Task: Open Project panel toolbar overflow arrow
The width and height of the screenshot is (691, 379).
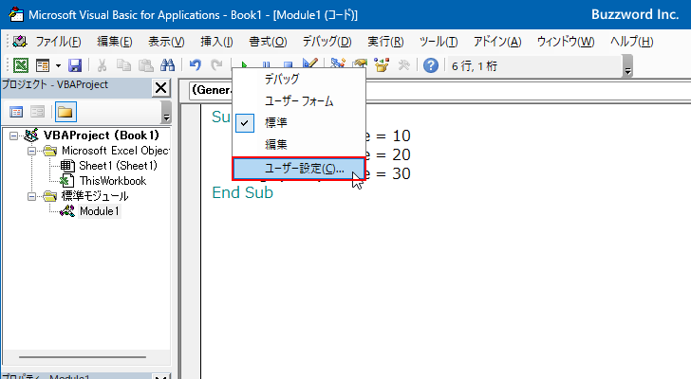Action: click(x=166, y=112)
